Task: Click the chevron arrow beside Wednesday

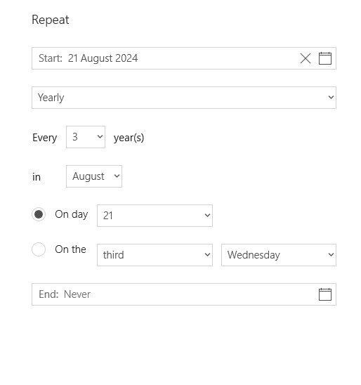Action: 331,254
